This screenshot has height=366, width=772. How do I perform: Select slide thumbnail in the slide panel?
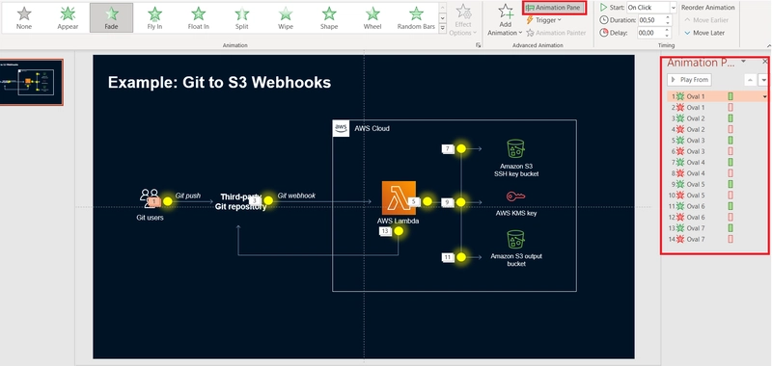pos(31,82)
